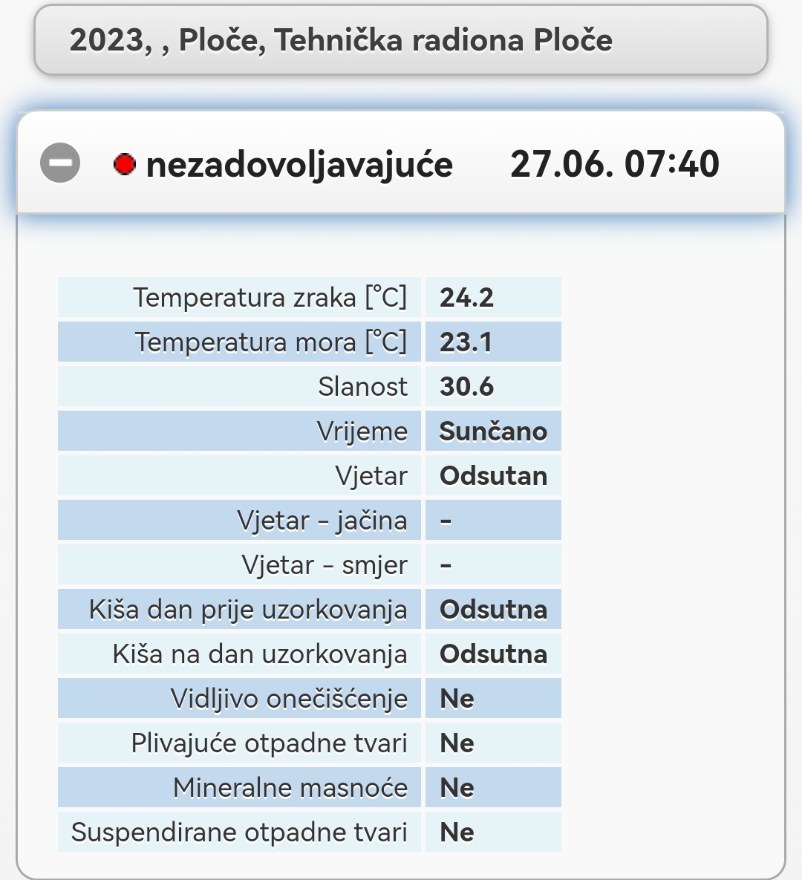Viewport: 802px width, 880px height.
Task: Select the Temperatura mora row label
Action: tap(271, 342)
